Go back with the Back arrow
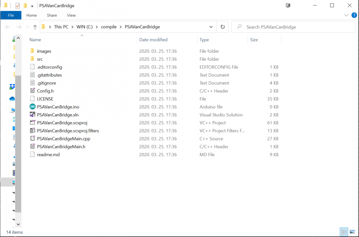 pyautogui.click(x=8, y=27)
